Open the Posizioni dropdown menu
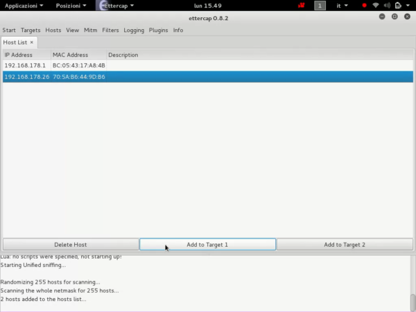 [71, 6]
